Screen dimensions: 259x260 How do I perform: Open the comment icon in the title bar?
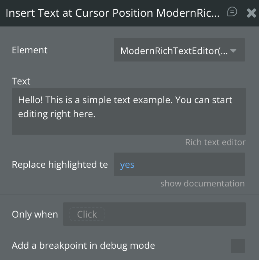pos(232,12)
